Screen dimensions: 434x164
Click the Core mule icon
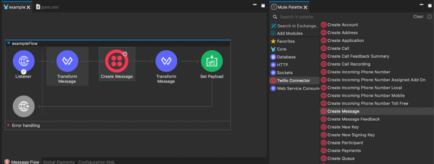pyautogui.click(x=273, y=49)
